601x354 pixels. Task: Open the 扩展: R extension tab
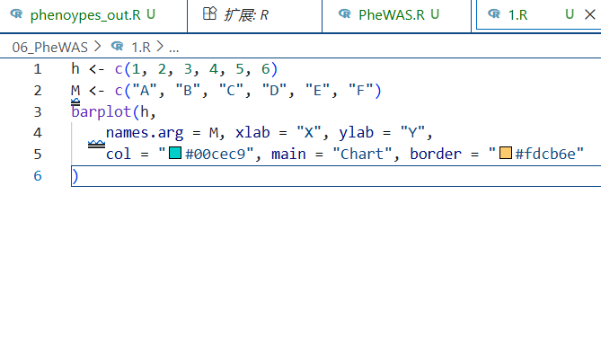coord(254,15)
